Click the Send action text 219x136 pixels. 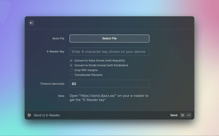coord(174,115)
